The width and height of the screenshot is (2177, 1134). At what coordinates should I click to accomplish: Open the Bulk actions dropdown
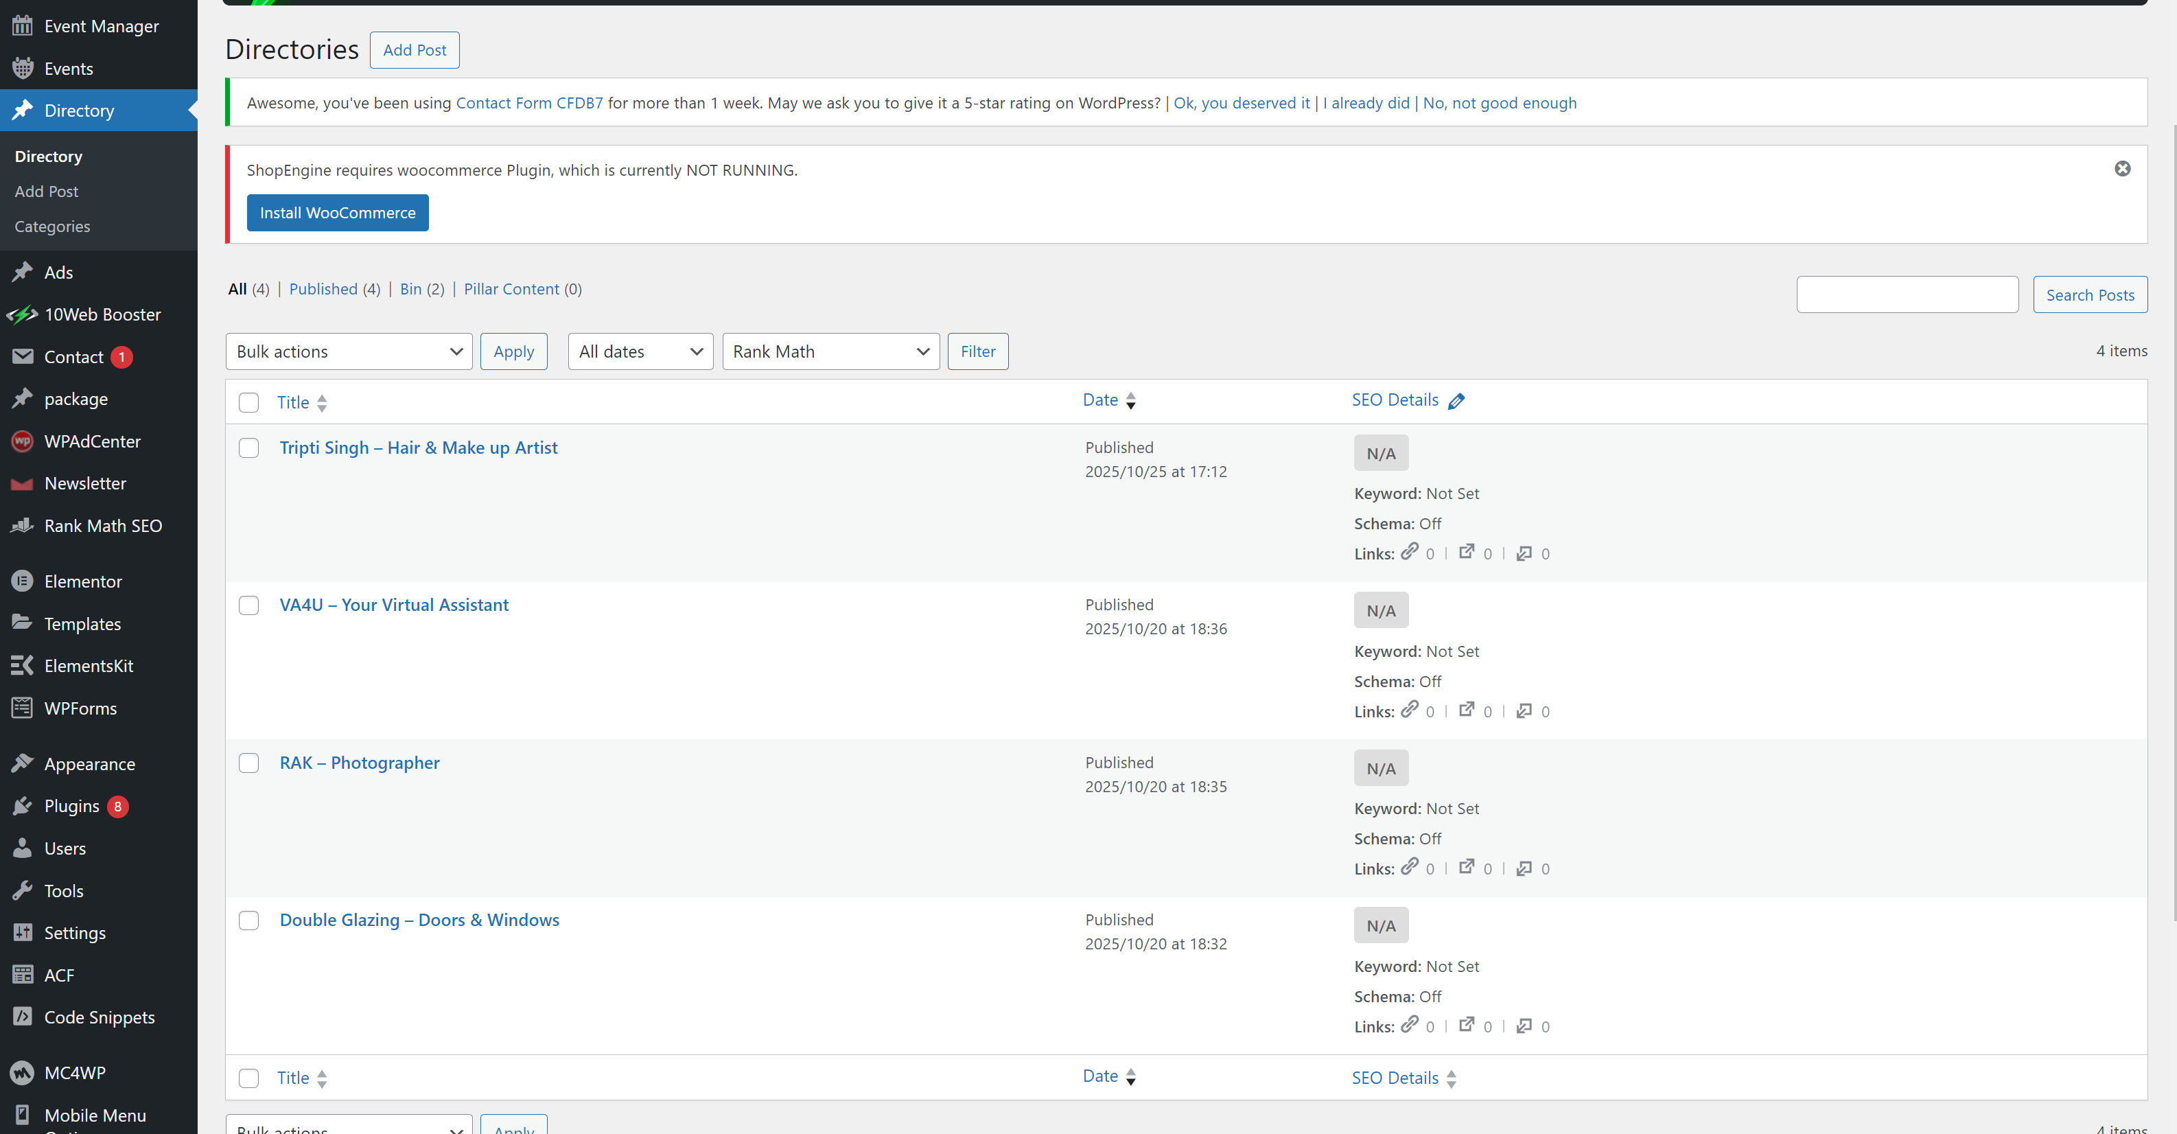coord(348,351)
